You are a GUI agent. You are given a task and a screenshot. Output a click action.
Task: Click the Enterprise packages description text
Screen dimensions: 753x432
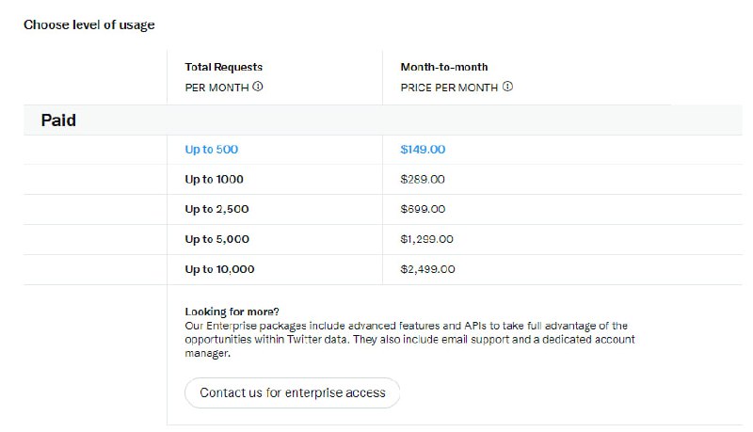405,339
